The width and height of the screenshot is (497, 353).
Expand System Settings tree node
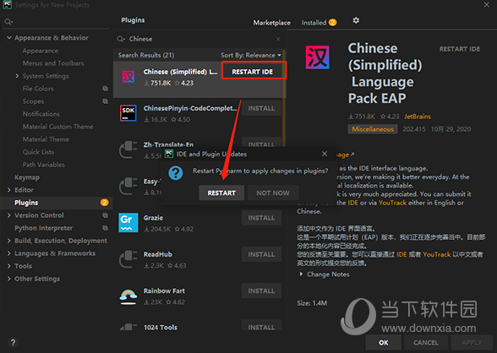pyautogui.click(x=17, y=76)
